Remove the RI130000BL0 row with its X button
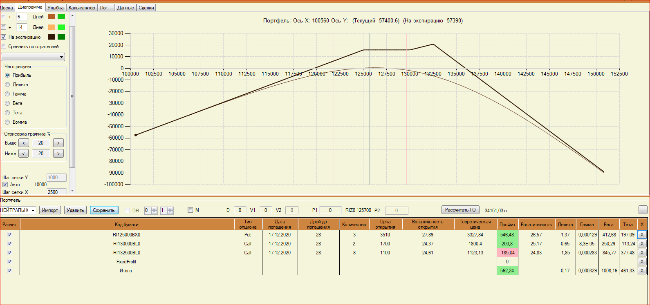This screenshot has width=650, height=305. tap(642, 244)
